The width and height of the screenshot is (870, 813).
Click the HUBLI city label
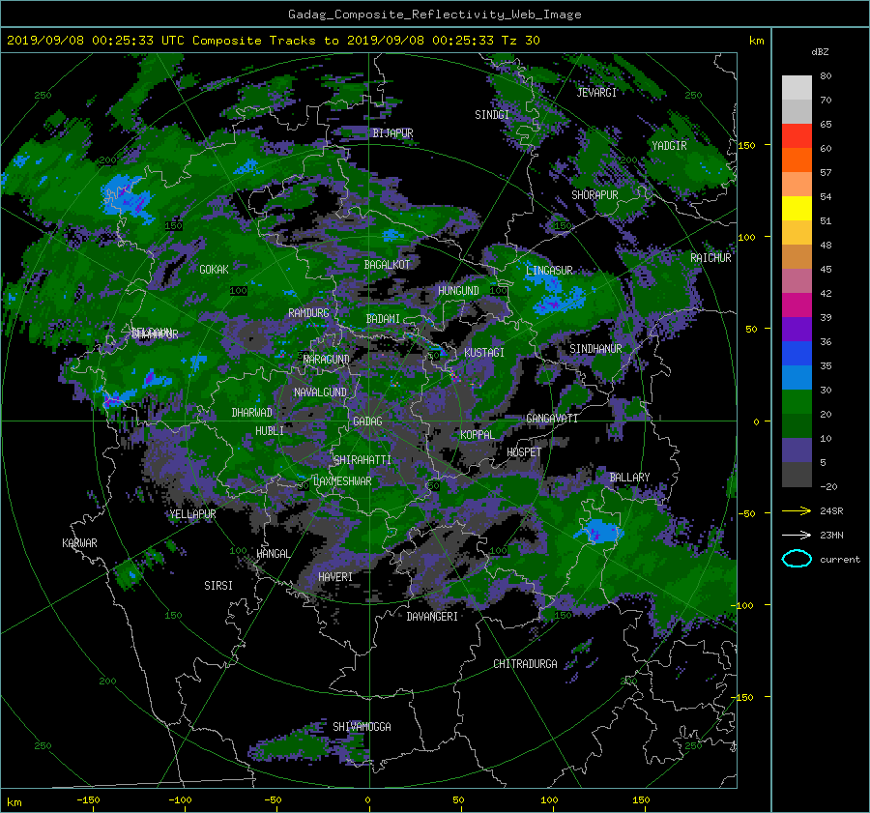(270, 430)
